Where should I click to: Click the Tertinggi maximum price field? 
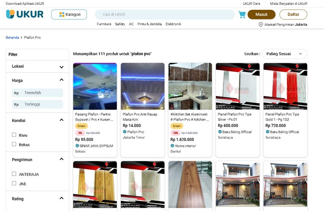pos(37,104)
